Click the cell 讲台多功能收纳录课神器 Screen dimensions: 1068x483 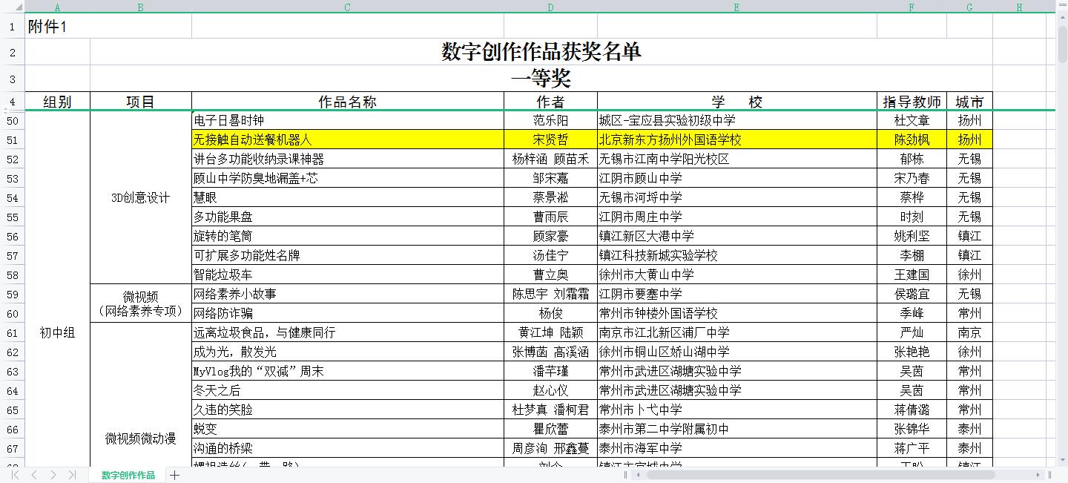[348, 159]
